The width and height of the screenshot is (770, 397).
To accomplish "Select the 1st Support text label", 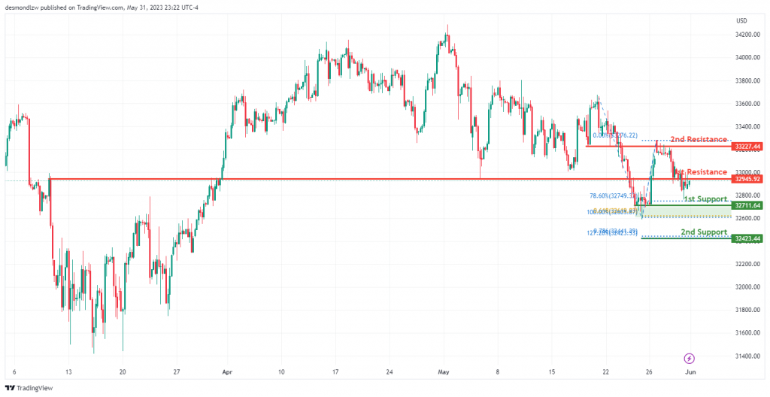I will 705,199.
